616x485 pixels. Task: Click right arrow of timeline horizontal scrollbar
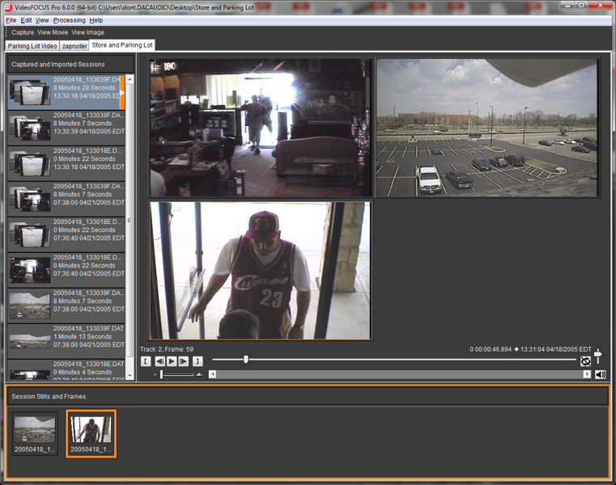pyautogui.click(x=587, y=374)
